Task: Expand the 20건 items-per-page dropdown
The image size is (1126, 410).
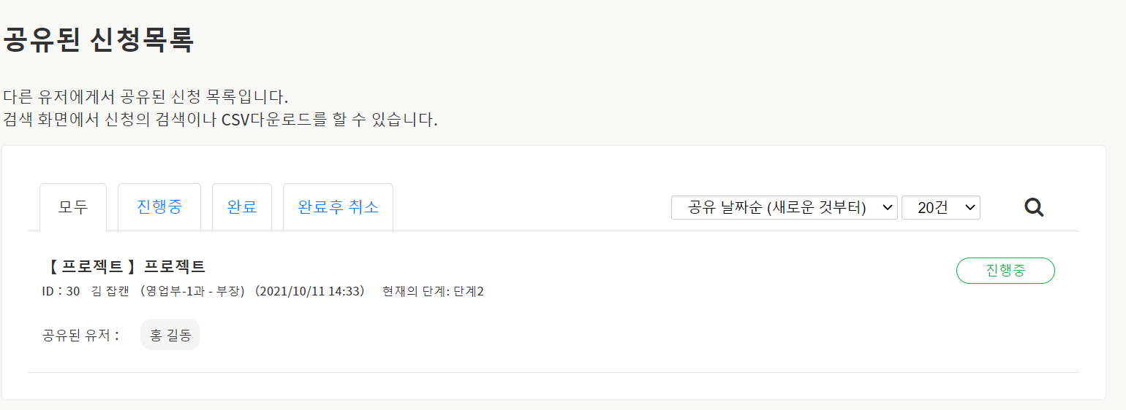Action: click(940, 208)
